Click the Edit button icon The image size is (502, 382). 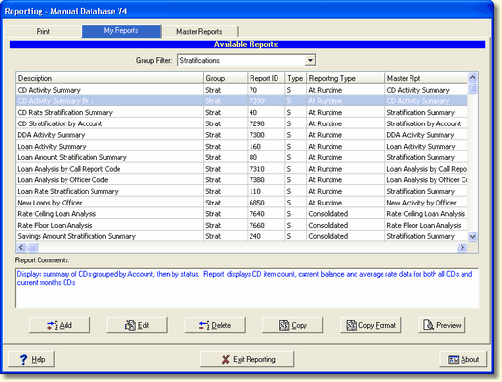[x=130, y=325]
